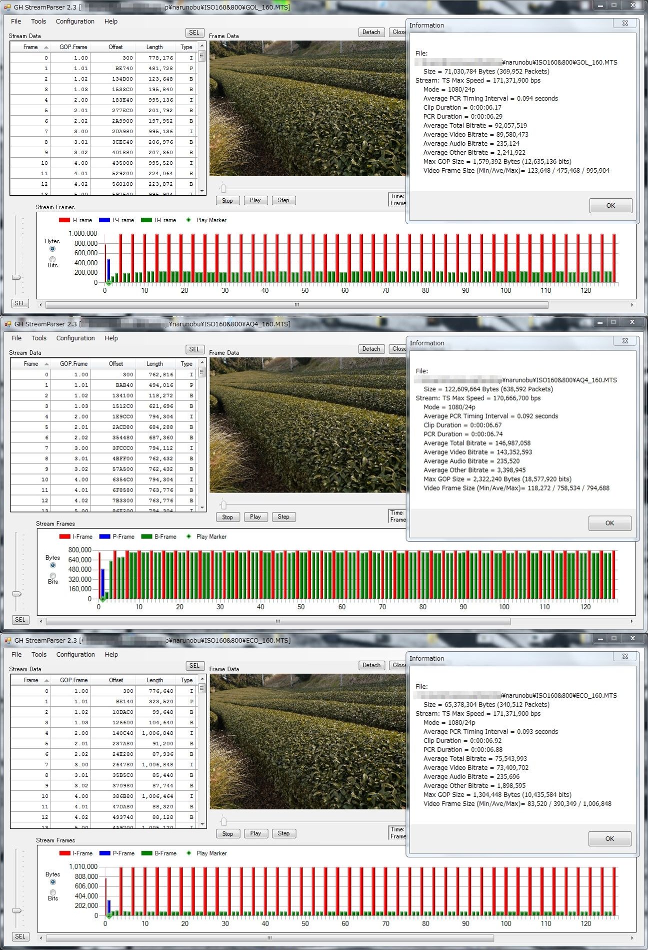Click the green play marker in top chart
Viewport: 648px width, 950px height.
[x=108, y=283]
